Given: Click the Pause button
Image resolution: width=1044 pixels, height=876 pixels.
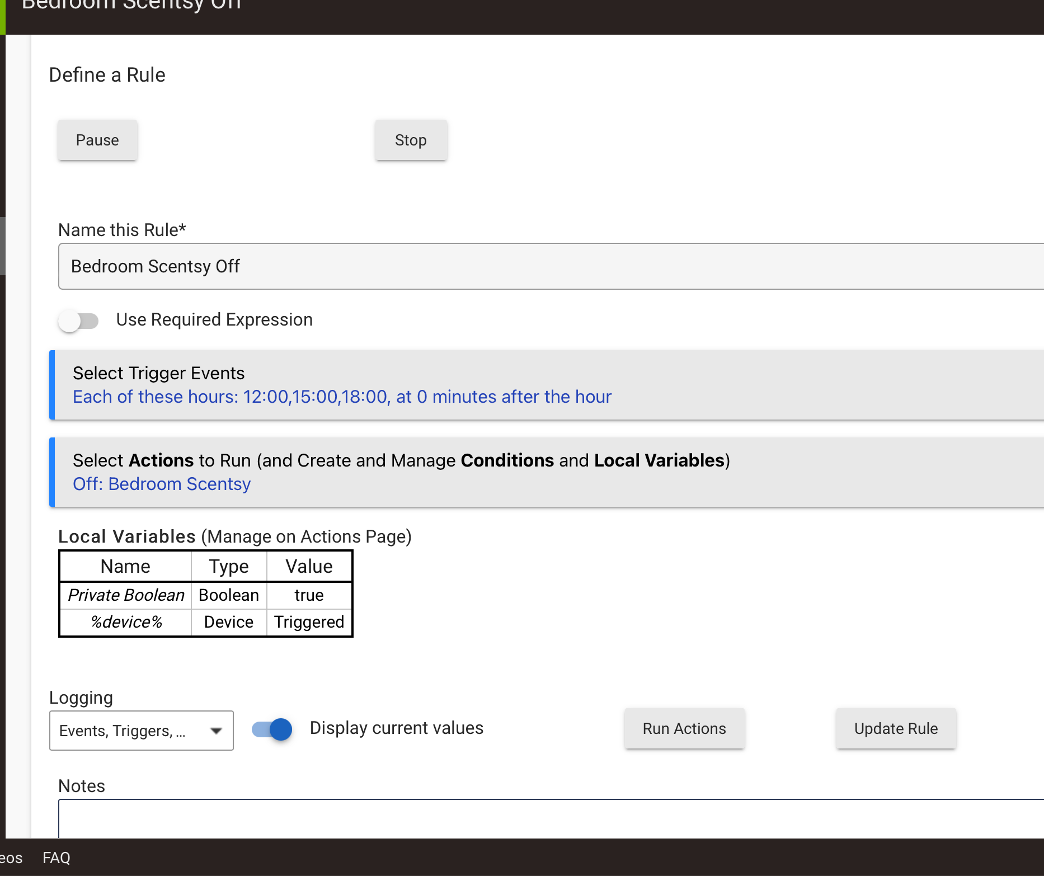Looking at the screenshot, I should [97, 140].
